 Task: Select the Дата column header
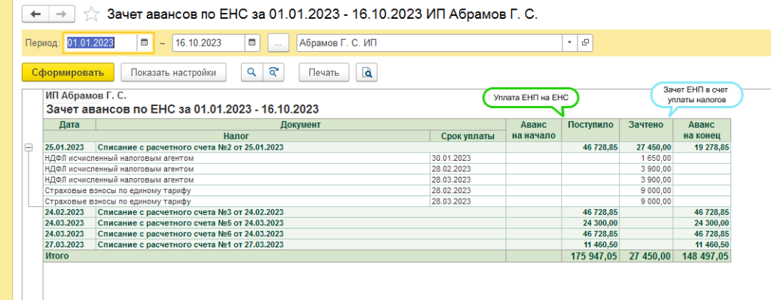click(69, 125)
